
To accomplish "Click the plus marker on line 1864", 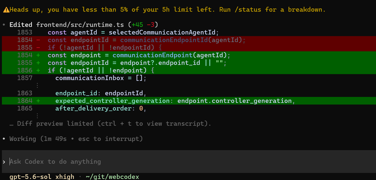I will point(38,101).
